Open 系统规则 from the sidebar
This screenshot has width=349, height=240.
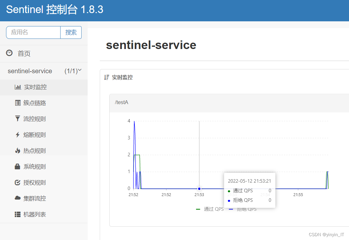[44, 167]
